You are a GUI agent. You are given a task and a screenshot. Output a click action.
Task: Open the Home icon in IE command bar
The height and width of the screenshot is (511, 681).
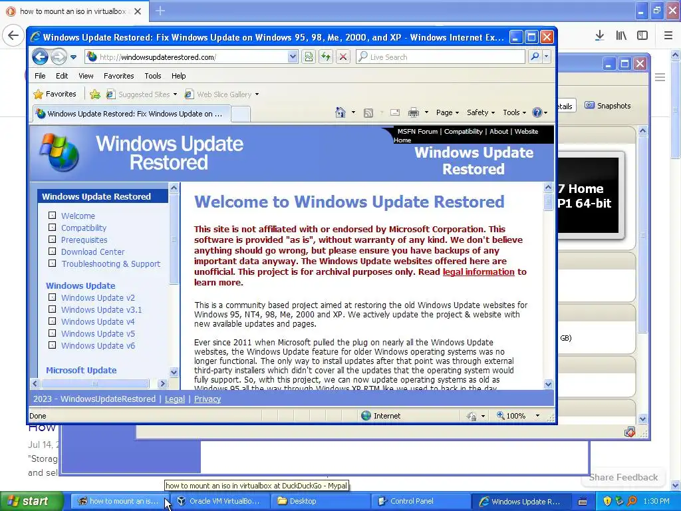tap(340, 112)
